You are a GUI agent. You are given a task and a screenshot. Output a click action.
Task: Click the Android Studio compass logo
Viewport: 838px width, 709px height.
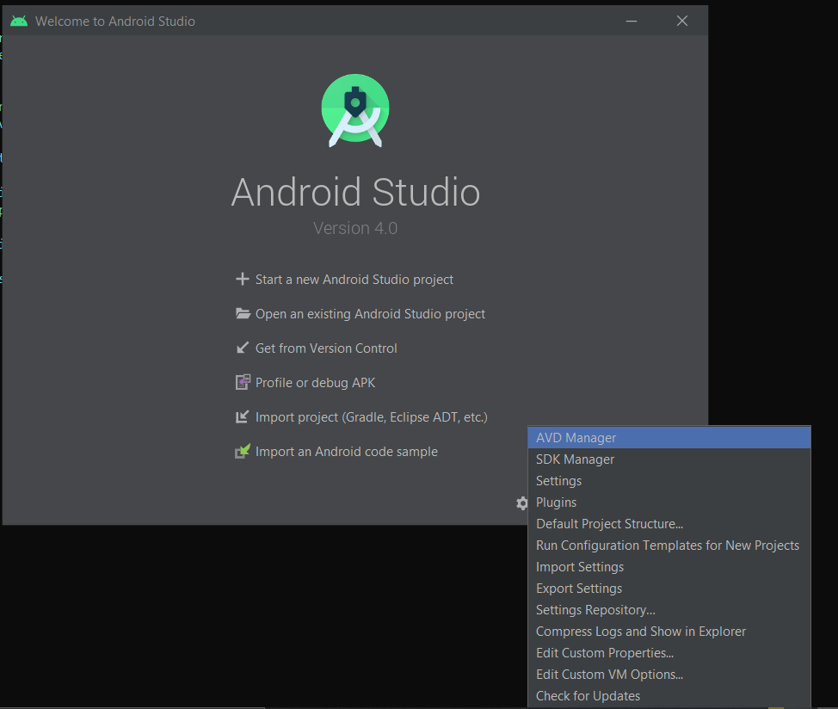tap(355, 111)
